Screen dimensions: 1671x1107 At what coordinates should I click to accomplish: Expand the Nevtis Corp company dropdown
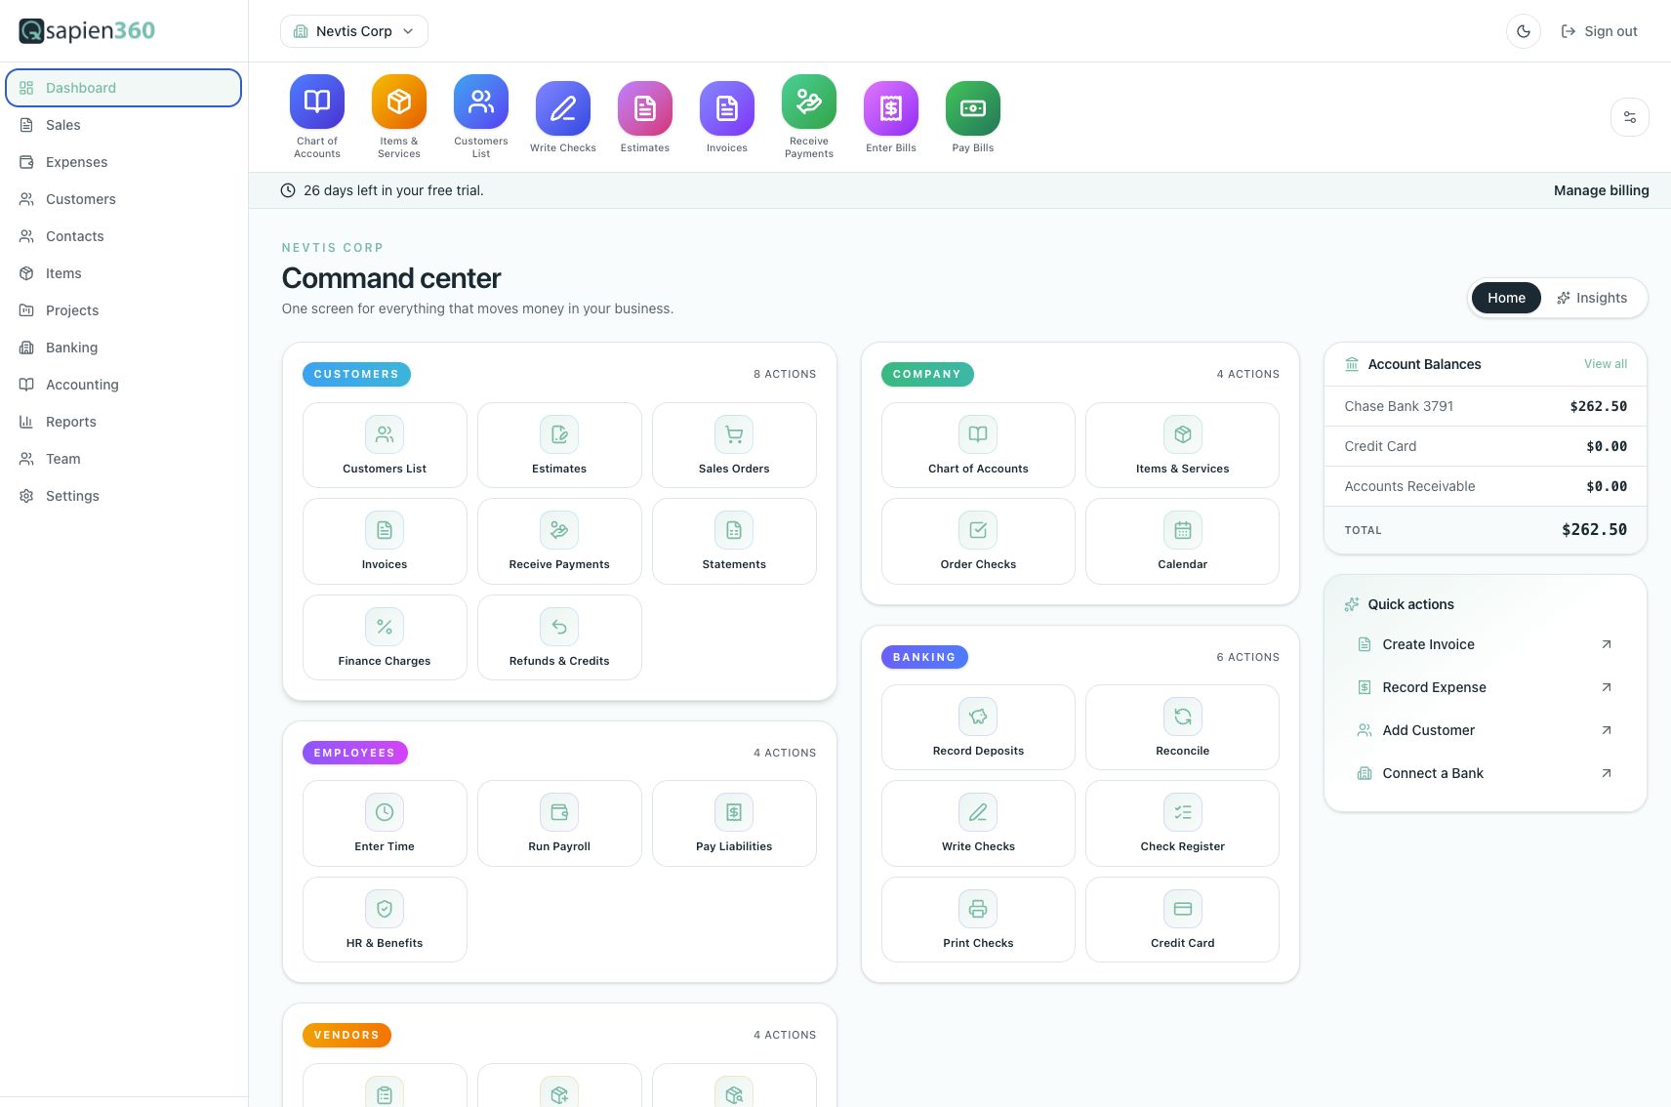point(354,31)
